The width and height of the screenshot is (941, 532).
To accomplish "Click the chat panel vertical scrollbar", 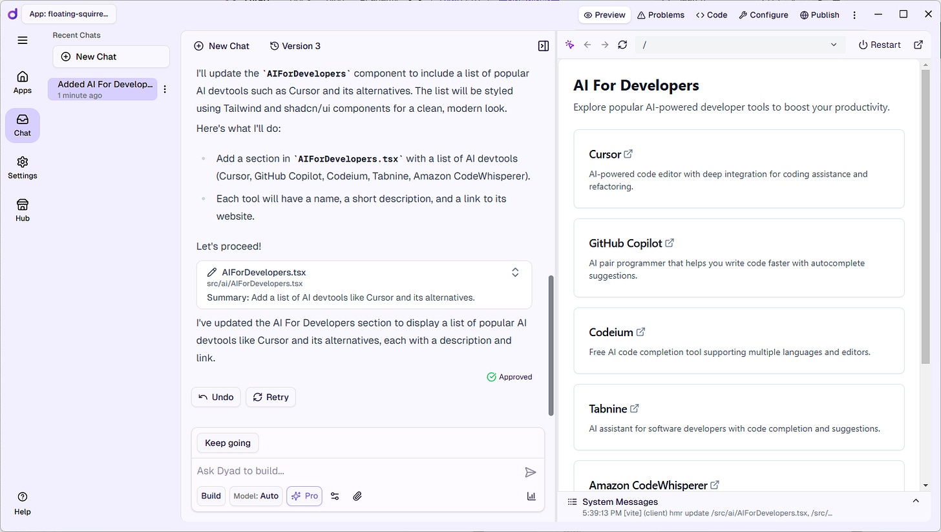I will [551, 345].
